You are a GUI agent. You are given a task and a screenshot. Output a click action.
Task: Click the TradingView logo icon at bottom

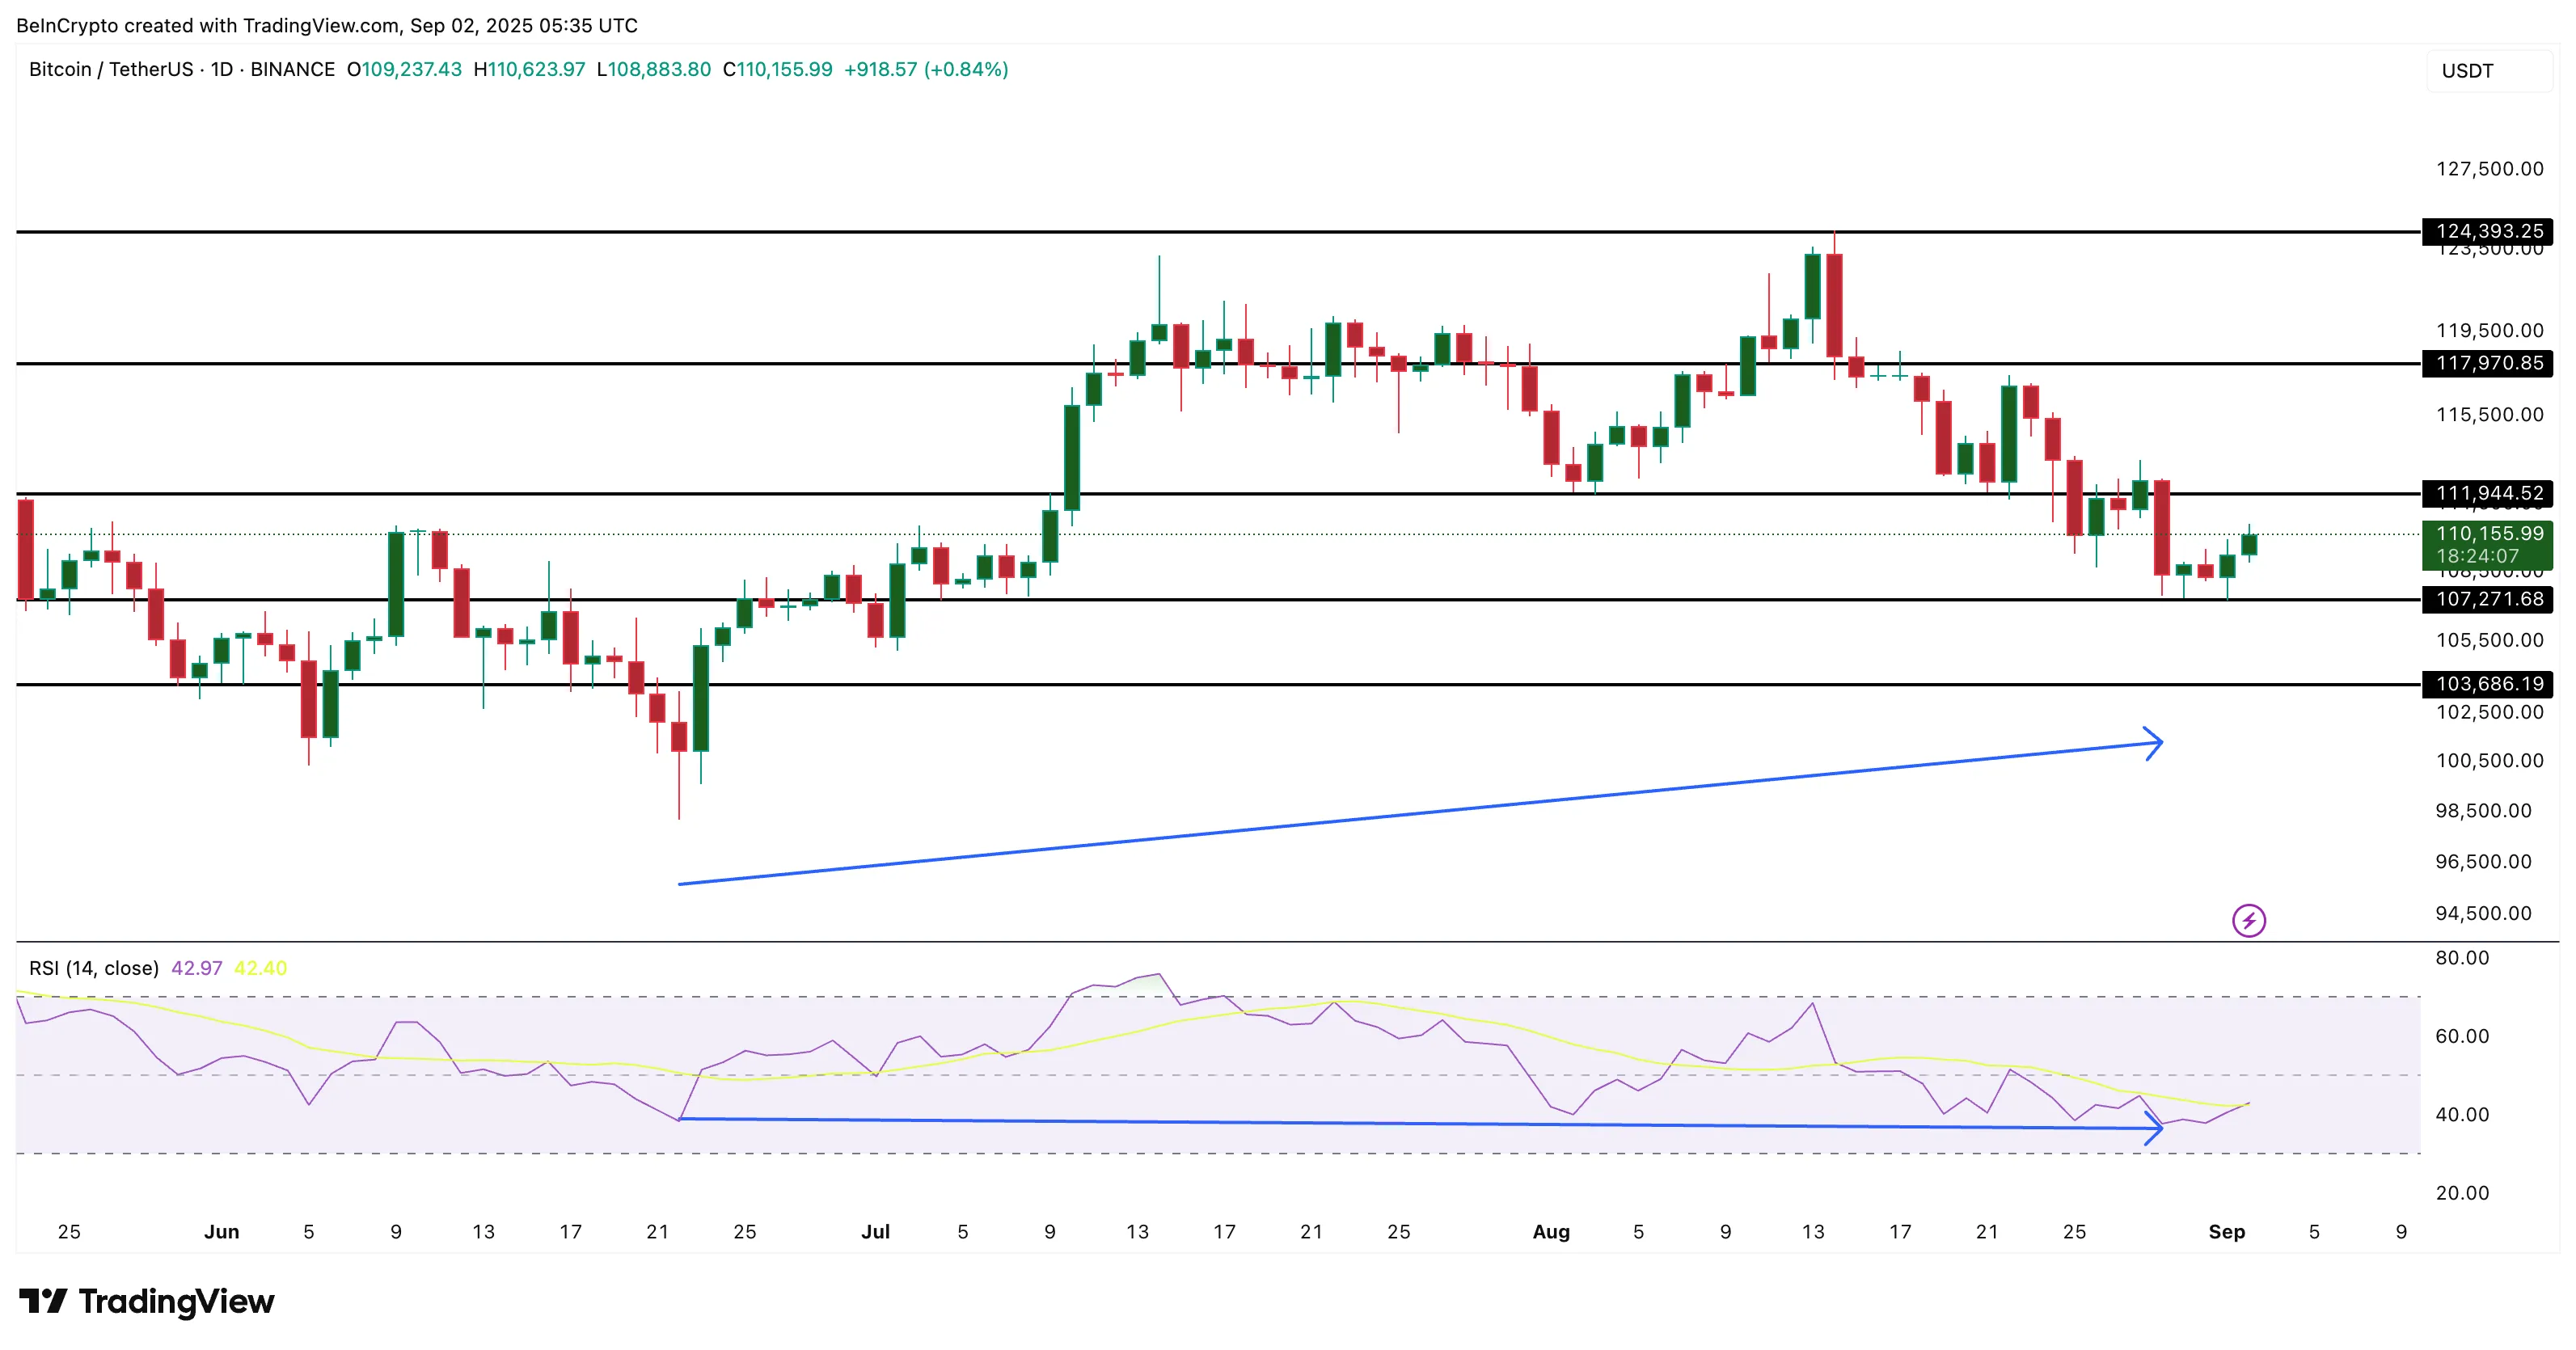(43, 1301)
